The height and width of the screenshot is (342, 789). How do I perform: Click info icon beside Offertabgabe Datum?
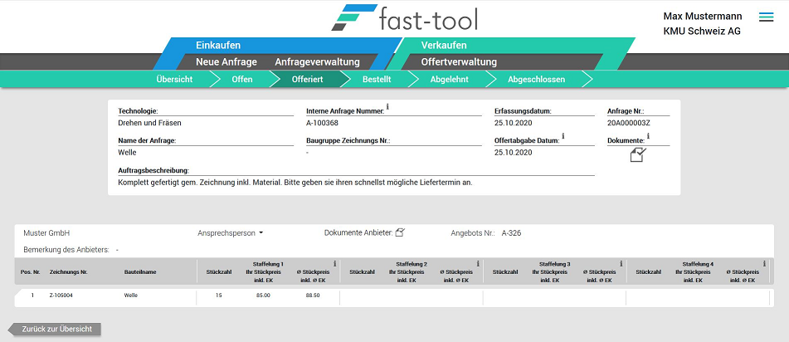tap(563, 136)
